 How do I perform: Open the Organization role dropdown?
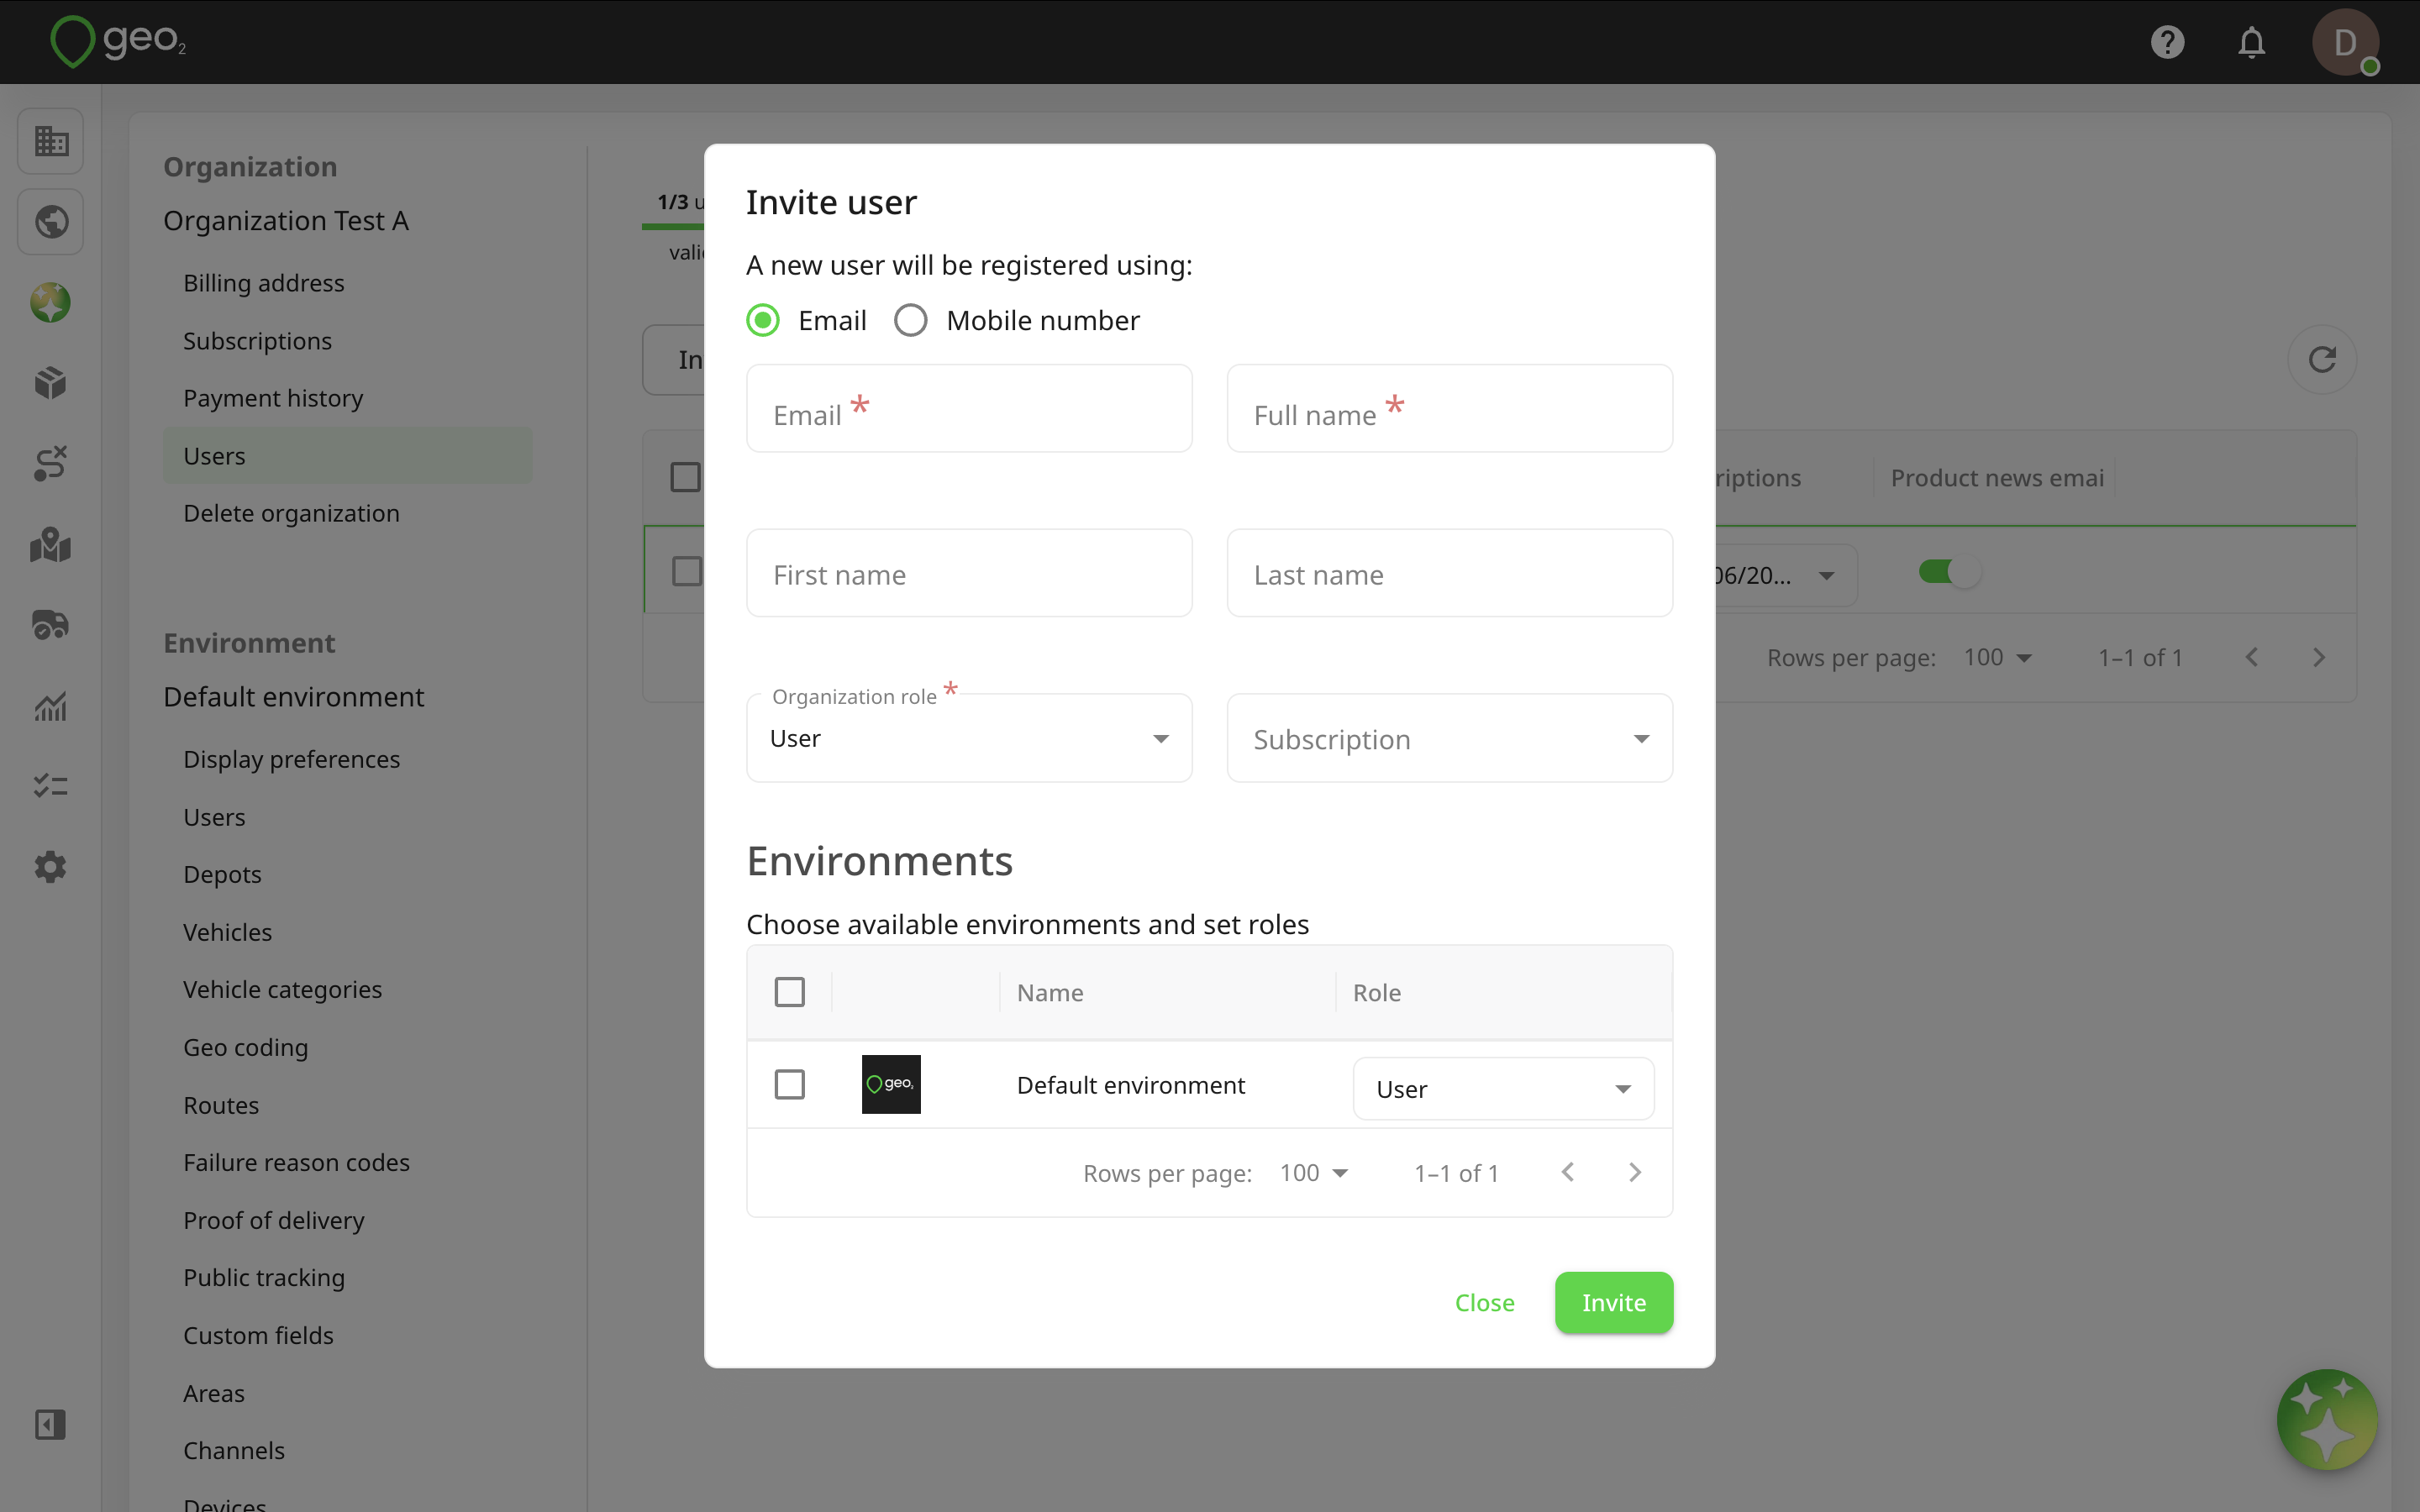[x=969, y=738]
